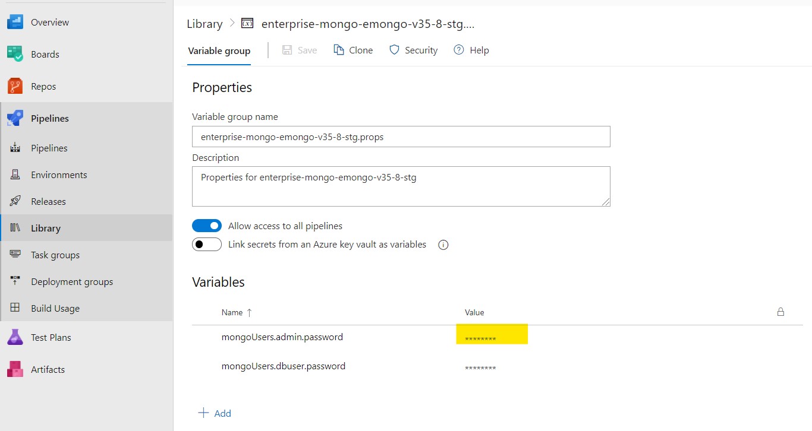The height and width of the screenshot is (431, 812).
Task: Click the Clone icon in toolbar
Action: (339, 50)
